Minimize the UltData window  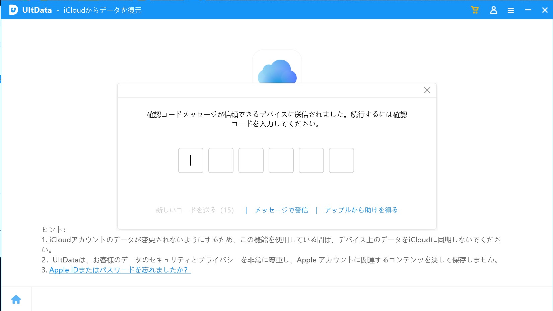(x=528, y=10)
